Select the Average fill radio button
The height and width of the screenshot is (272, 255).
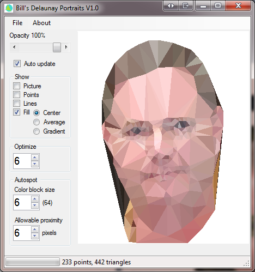point(37,122)
